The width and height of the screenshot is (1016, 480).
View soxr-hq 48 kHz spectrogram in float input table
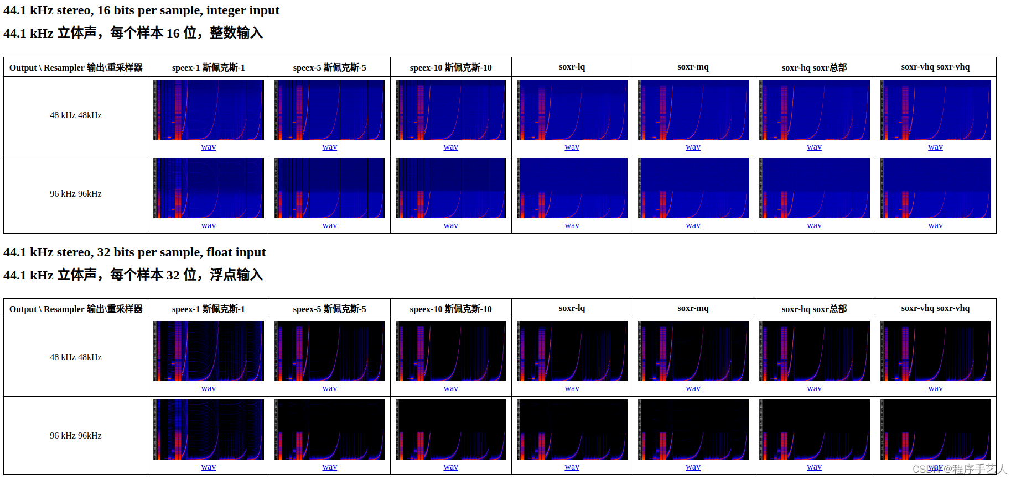815,351
